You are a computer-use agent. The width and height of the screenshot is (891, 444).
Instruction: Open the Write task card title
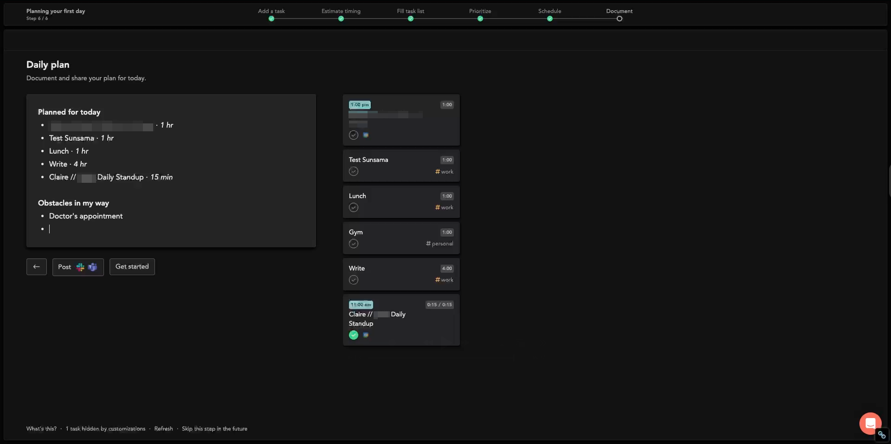(357, 269)
